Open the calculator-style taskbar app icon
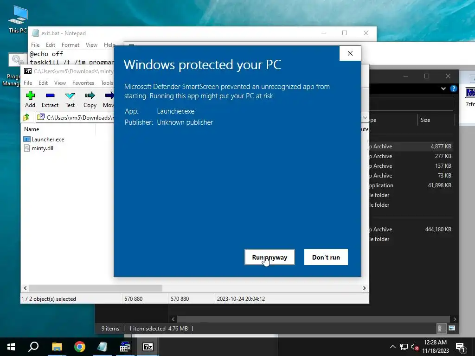The image size is (475, 356). [125, 347]
